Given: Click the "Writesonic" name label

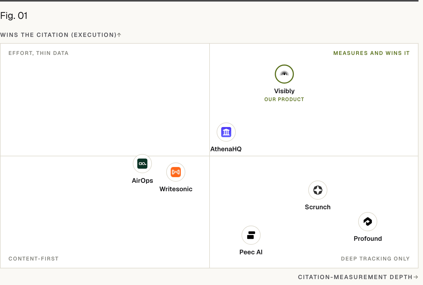Looking at the screenshot, I should pyautogui.click(x=176, y=189).
